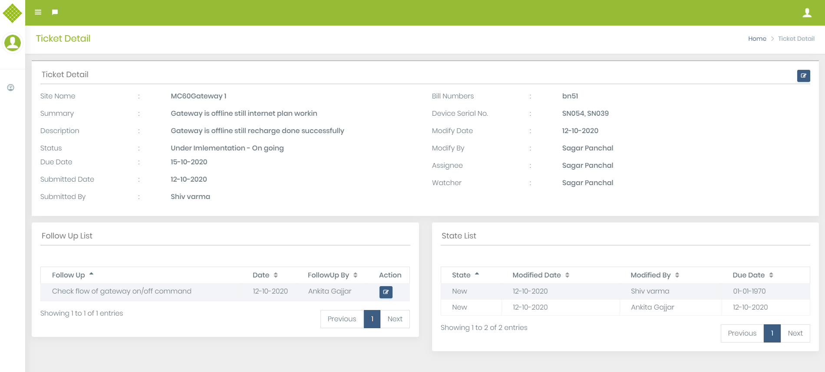Click Previous in Follow Up List pagination
Viewport: 825px width, 372px height.
[342, 319]
